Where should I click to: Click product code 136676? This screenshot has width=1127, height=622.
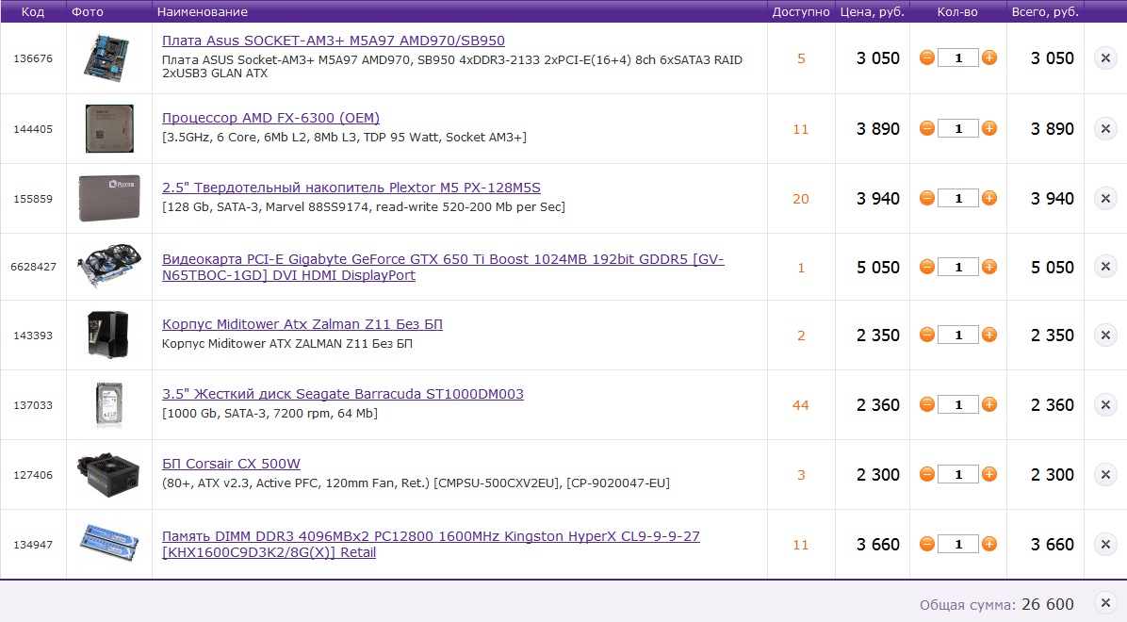coord(33,58)
